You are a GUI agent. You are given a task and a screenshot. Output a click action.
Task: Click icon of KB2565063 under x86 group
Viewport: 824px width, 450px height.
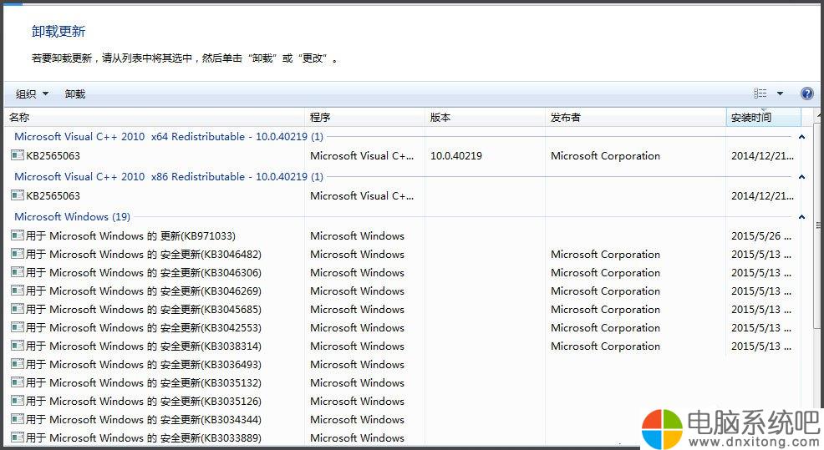point(18,195)
